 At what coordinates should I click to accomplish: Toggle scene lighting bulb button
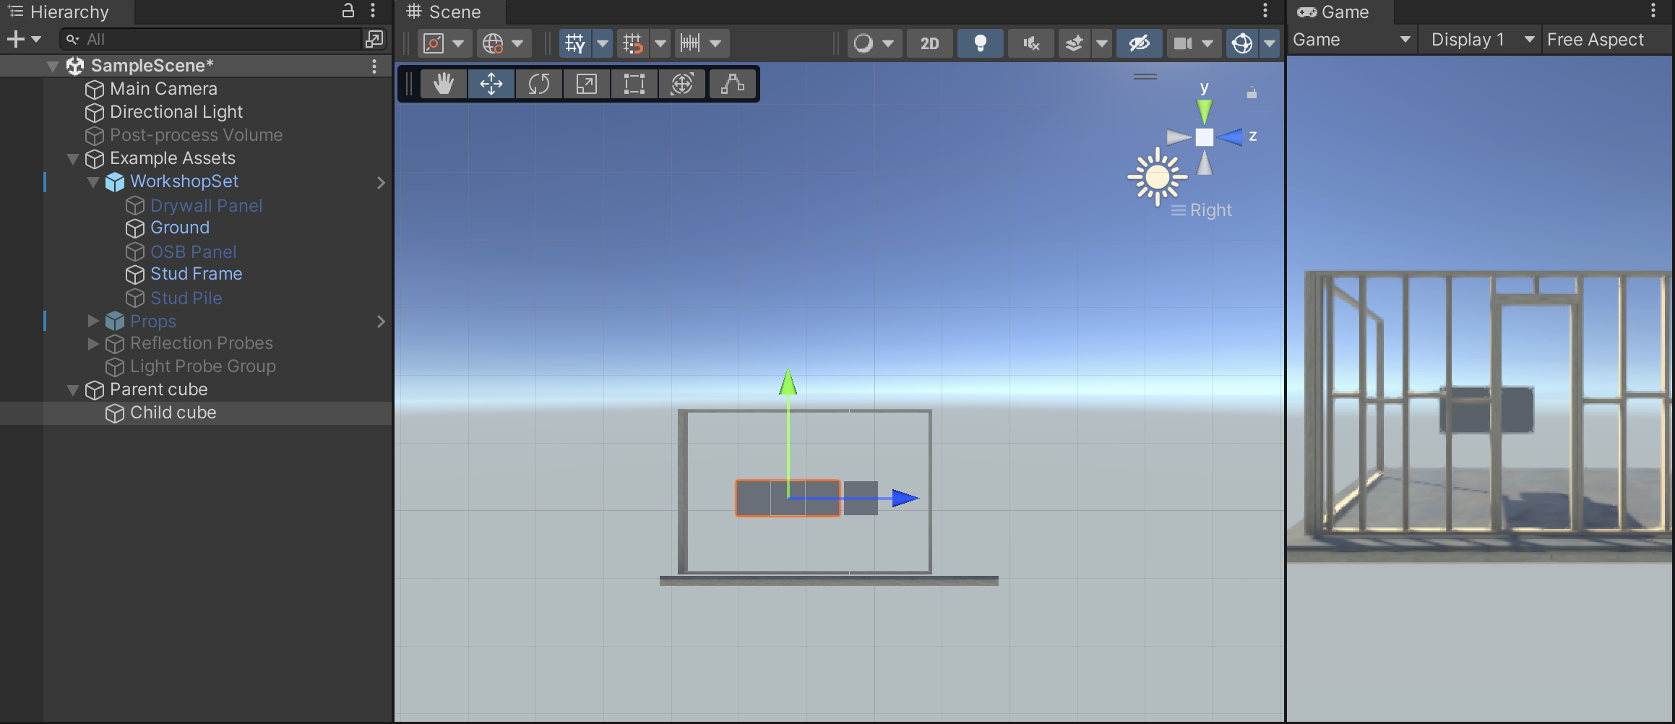point(981,43)
